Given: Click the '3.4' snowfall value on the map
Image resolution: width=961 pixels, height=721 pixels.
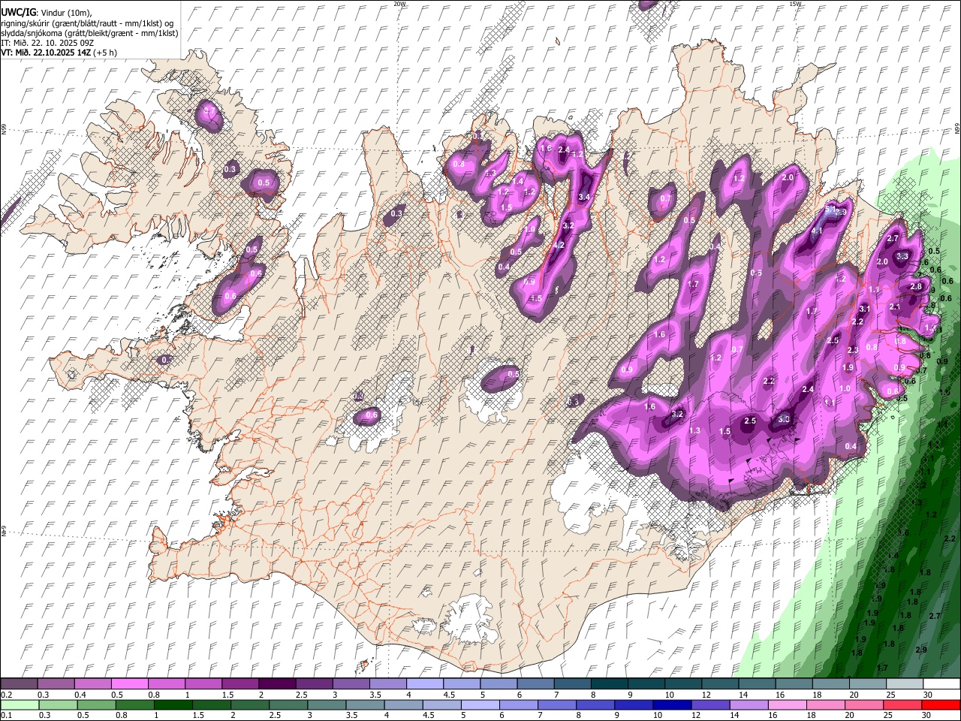Looking at the screenshot, I should [x=586, y=197].
